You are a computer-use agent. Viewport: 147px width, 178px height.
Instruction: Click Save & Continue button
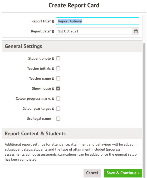tap(123, 173)
